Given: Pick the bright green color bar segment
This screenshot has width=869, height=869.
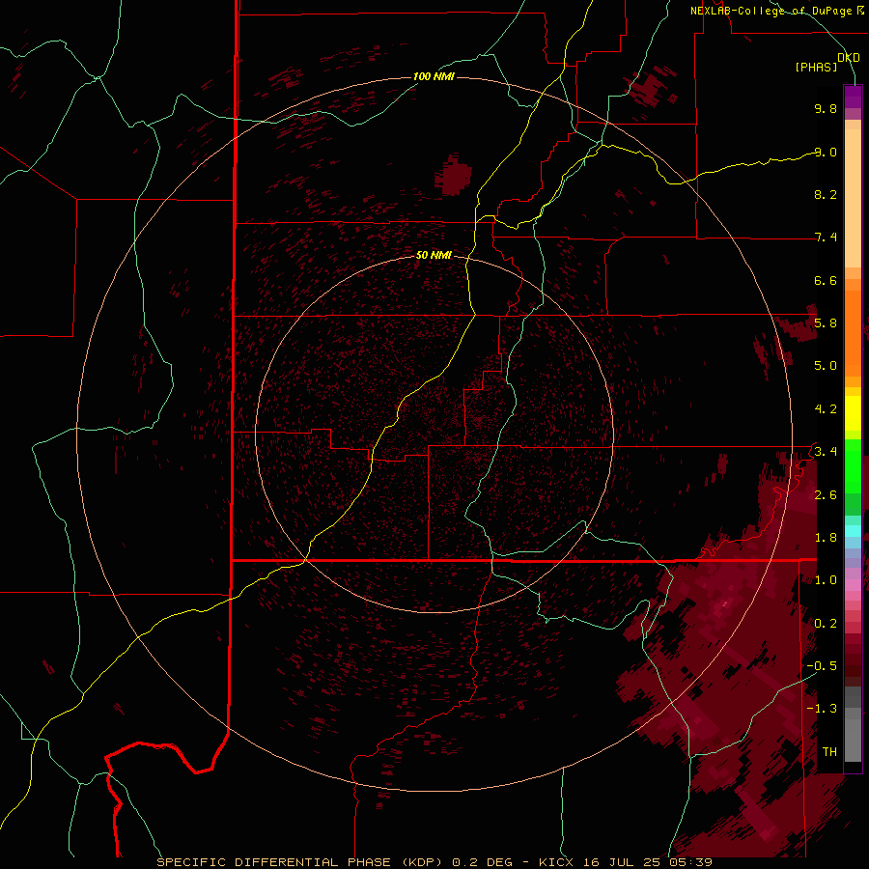Looking at the screenshot, I should pos(853,466).
